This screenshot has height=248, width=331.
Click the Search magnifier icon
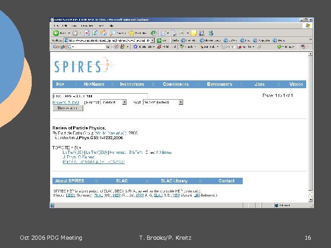pyautogui.click(x=113, y=33)
